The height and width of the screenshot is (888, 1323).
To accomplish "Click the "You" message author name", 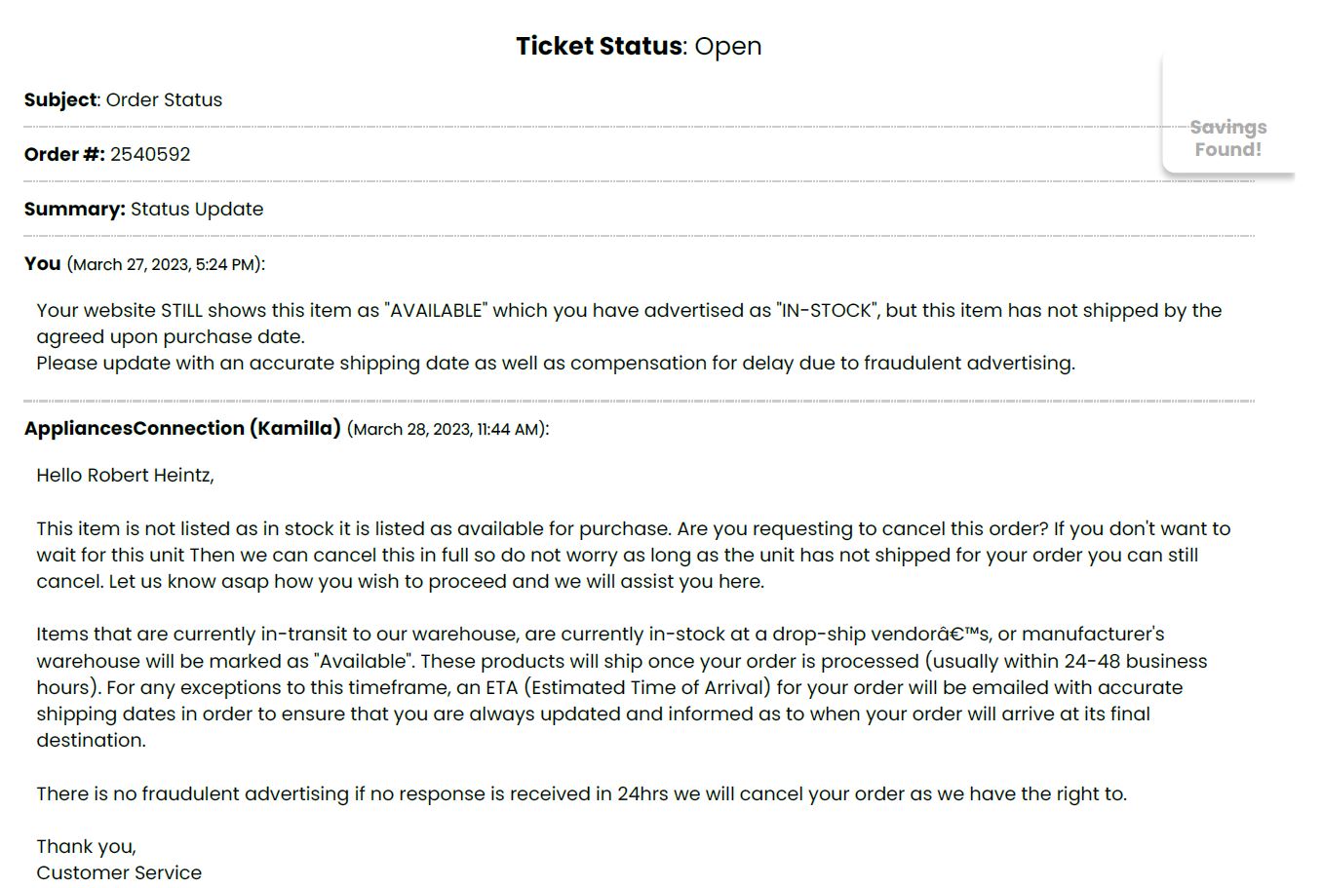I will [x=43, y=263].
